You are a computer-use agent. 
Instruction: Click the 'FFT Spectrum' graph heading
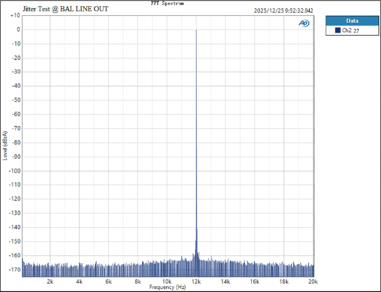(167, 3)
